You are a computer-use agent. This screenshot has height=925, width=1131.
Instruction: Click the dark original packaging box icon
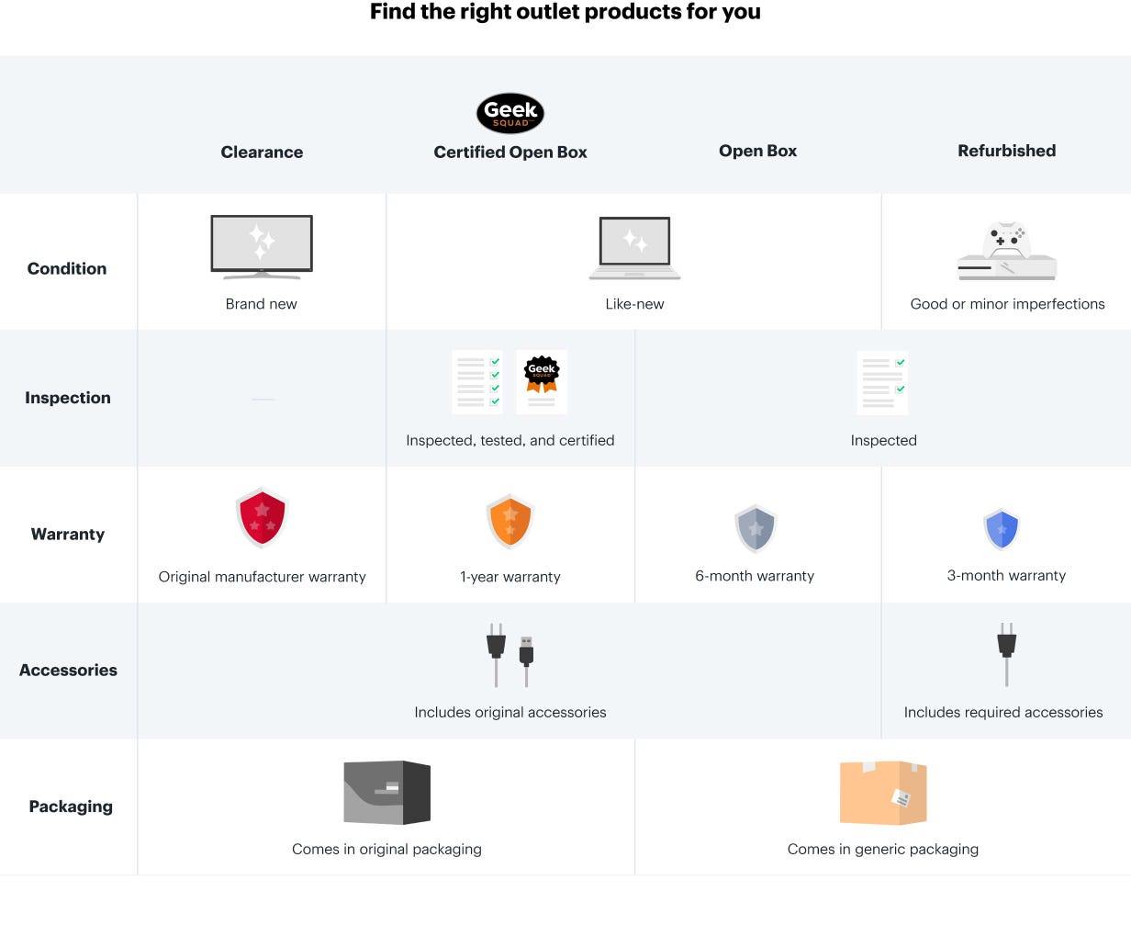click(386, 793)
